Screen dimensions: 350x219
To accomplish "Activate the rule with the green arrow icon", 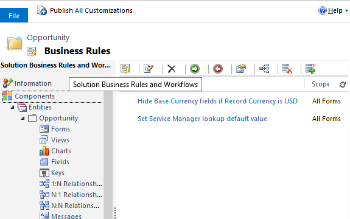I will [195, 69].
